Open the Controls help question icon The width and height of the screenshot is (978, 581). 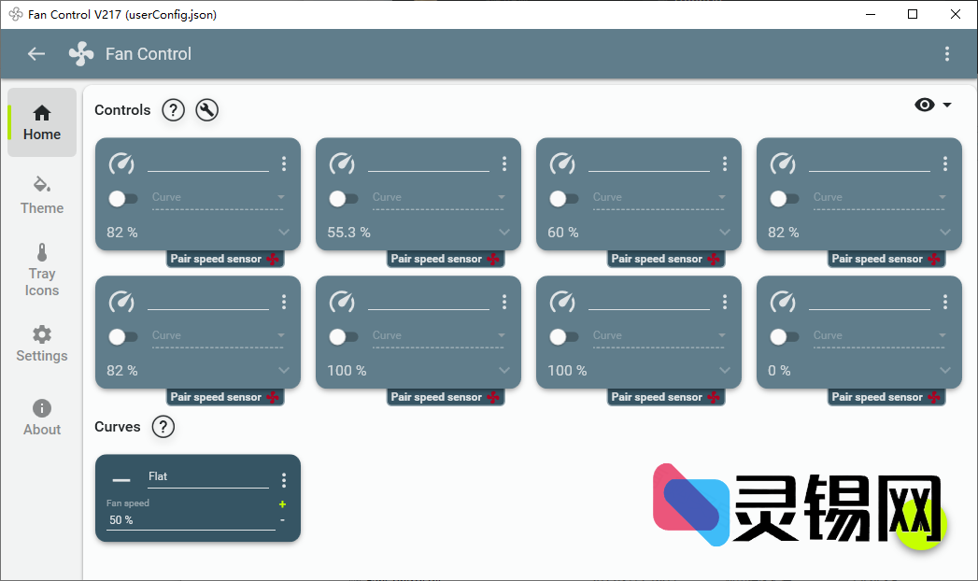pos(173,110)
